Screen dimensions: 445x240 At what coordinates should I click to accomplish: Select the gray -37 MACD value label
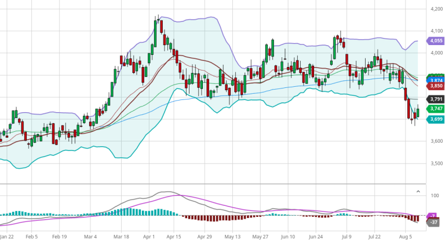[x=434, y=222]
